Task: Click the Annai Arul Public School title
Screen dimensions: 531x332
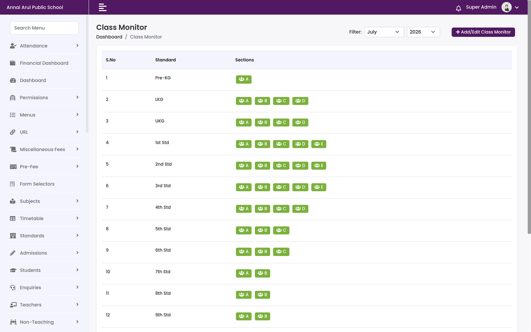Action: pyautogui.click(x=35, y=7)
